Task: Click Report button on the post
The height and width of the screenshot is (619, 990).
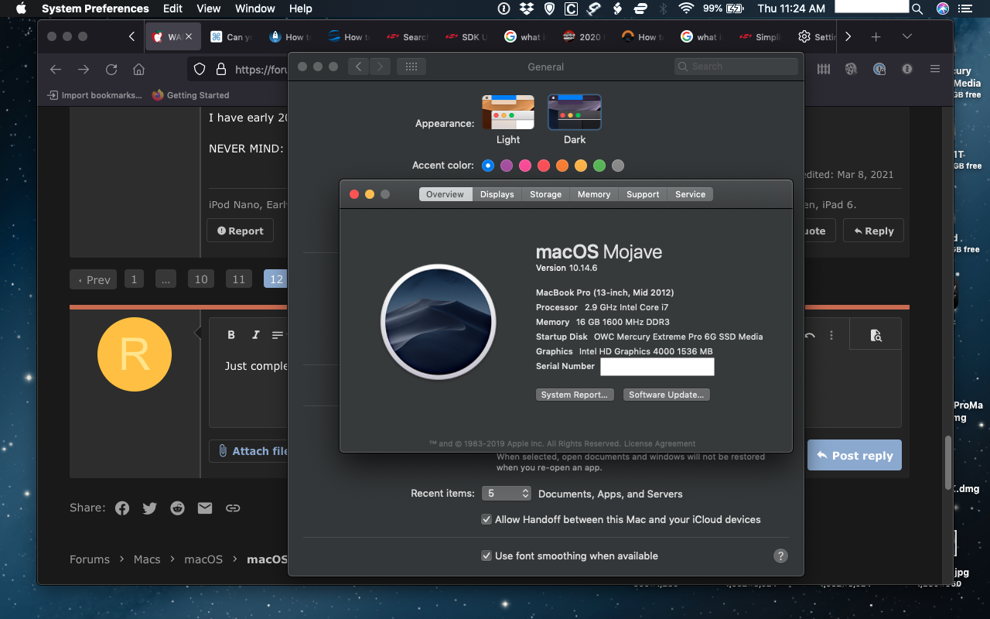Action: click(240, 231)
